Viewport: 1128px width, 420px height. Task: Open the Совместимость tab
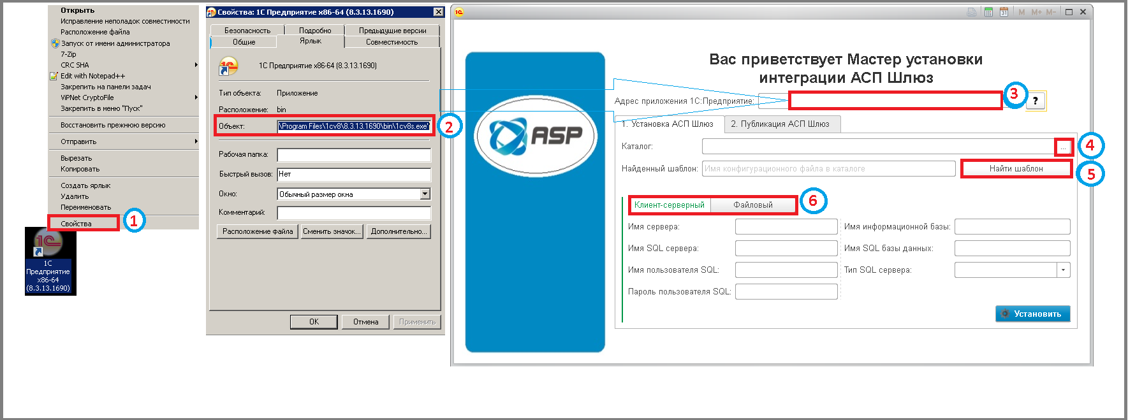pyautogui.click(x=392, y=42)
